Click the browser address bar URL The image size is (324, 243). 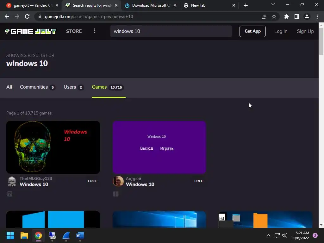click(89, 16)
